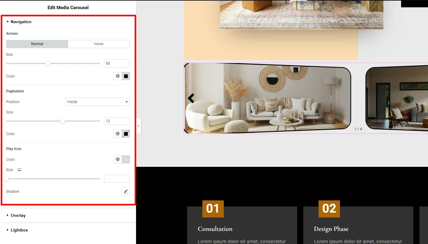This screenshot has width=428, height=244.
Task: Click the carousel previous arrow
Action: [191, 98]
